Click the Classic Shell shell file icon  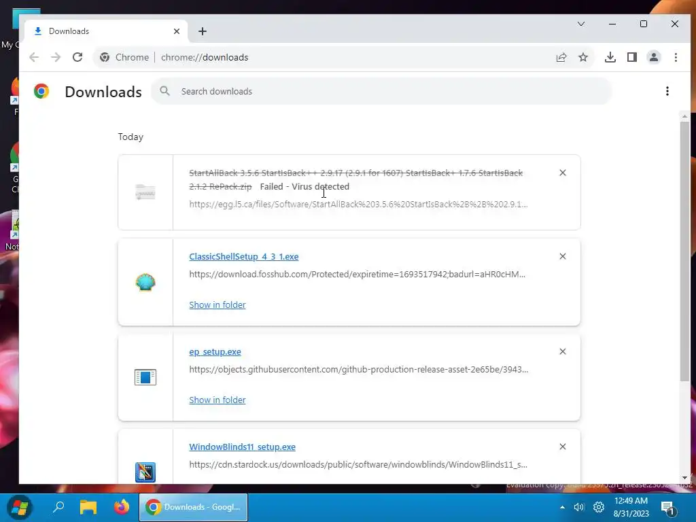click(145, 282)
